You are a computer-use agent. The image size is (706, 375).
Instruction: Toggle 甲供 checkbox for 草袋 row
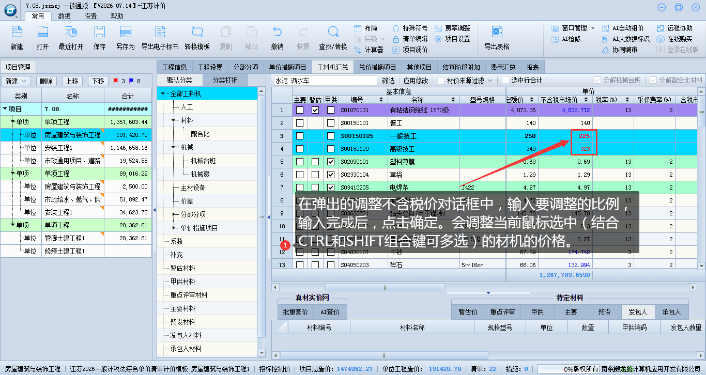(x=331, y=175)
